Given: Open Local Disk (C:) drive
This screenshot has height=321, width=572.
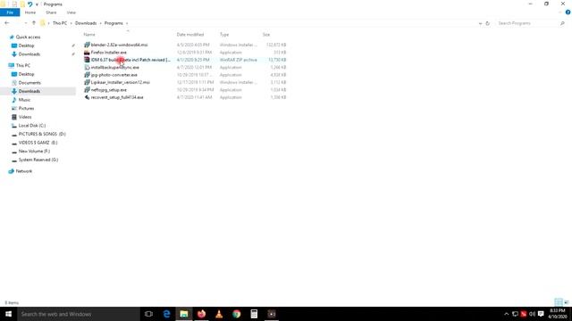Looking at the screenshot, I should point(32,126).
